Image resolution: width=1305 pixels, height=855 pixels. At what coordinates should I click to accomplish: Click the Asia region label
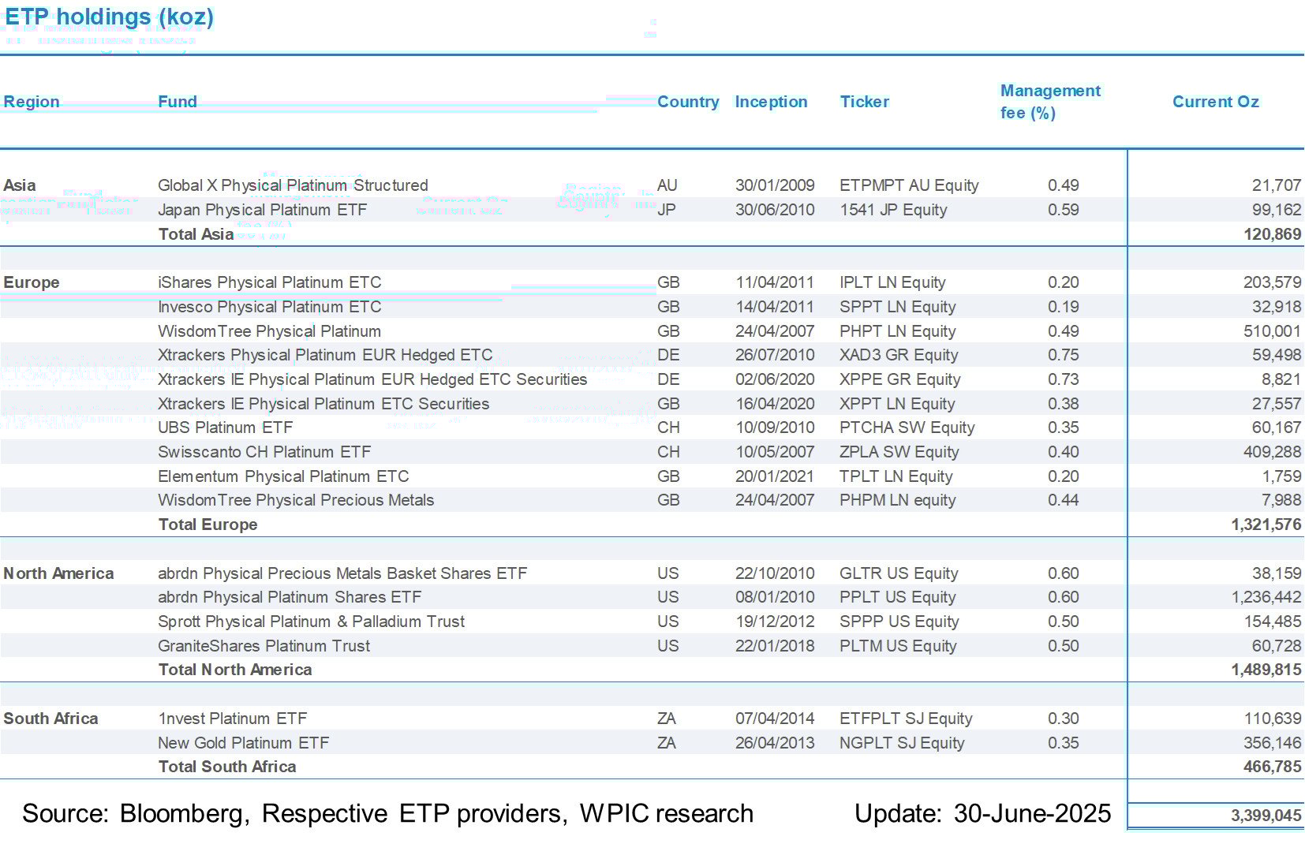click(20, 185)
